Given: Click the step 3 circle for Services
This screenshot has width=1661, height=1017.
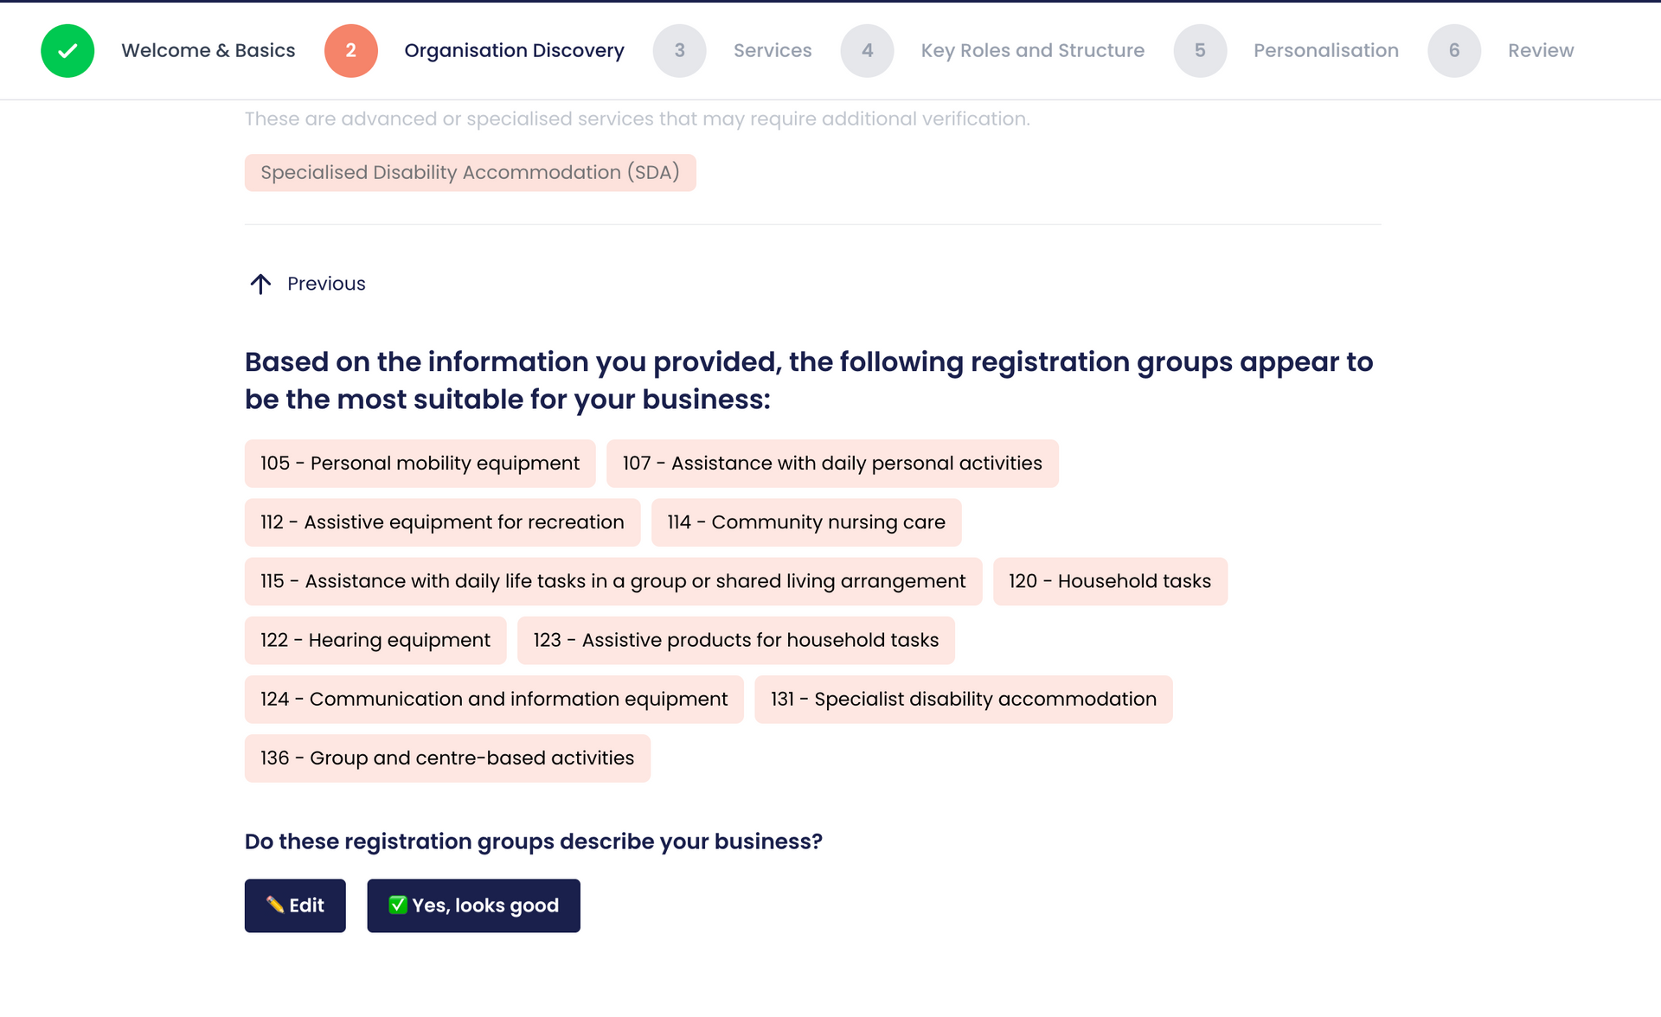Looking at the screenshot, I should 680,50.
